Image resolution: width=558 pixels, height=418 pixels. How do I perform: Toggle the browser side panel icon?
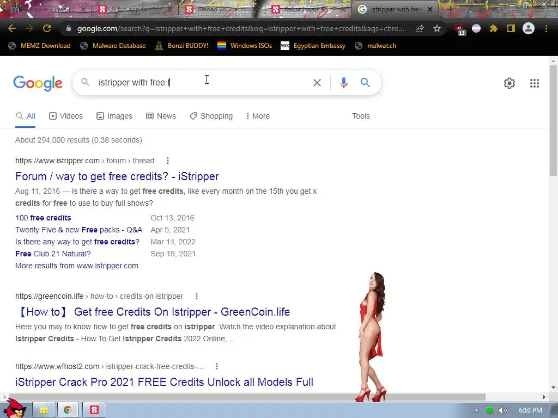coord(511,28)
